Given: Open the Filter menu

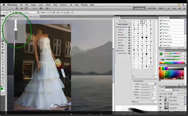Looking at the screenshot, I should pos(55,5).
